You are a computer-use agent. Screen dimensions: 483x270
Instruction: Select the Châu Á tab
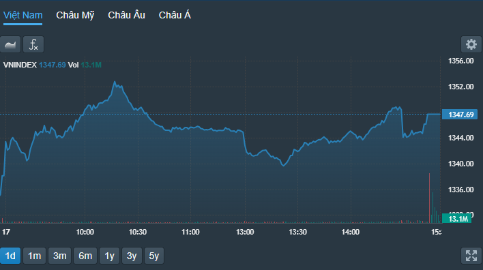[x=175, y=15]
